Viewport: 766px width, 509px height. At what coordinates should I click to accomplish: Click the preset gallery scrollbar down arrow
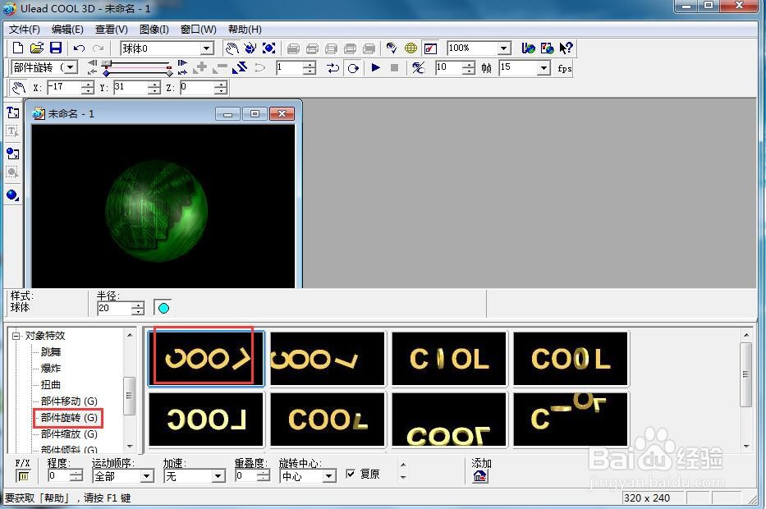coord(746,446)
